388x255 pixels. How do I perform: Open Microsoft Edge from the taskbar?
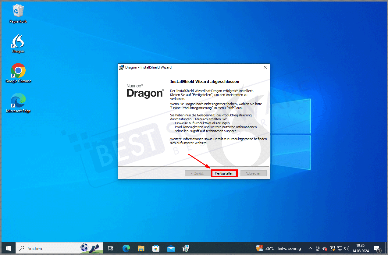[x=126, y=248]
